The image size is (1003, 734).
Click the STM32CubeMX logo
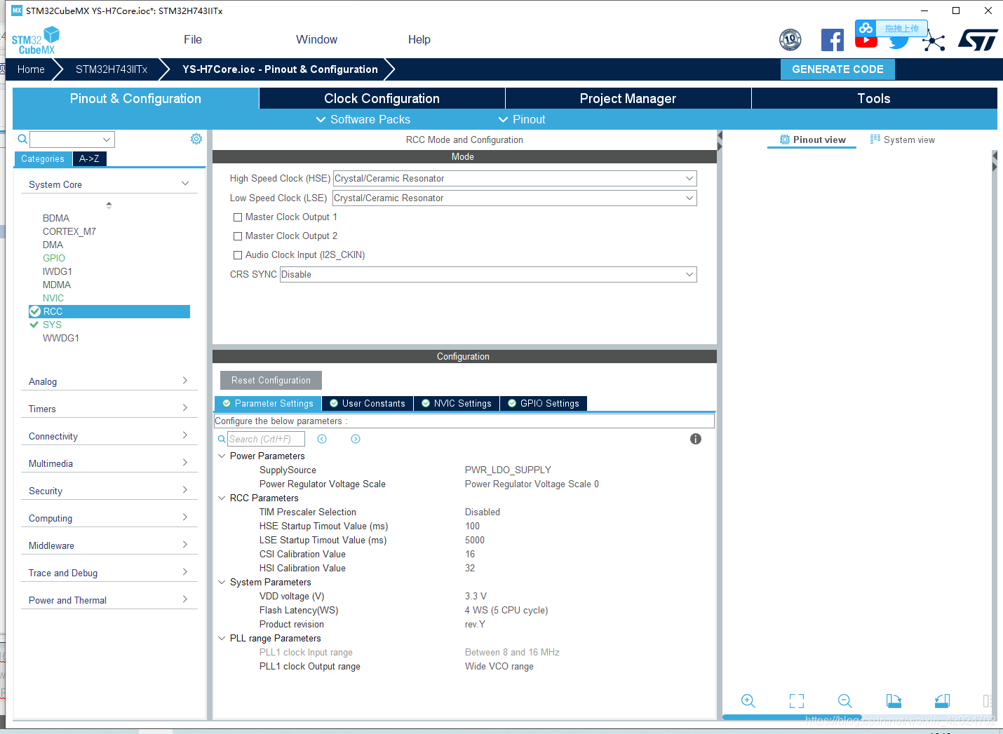click(35, 41)
